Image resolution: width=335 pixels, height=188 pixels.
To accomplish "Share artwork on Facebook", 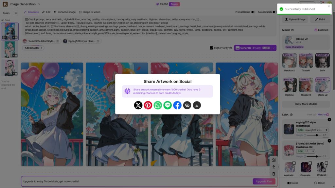I will click(x=177, y=105).
